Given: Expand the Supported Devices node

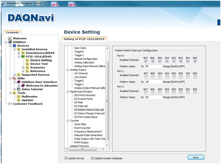Looking at the screenshot, I should pos(14,75).
